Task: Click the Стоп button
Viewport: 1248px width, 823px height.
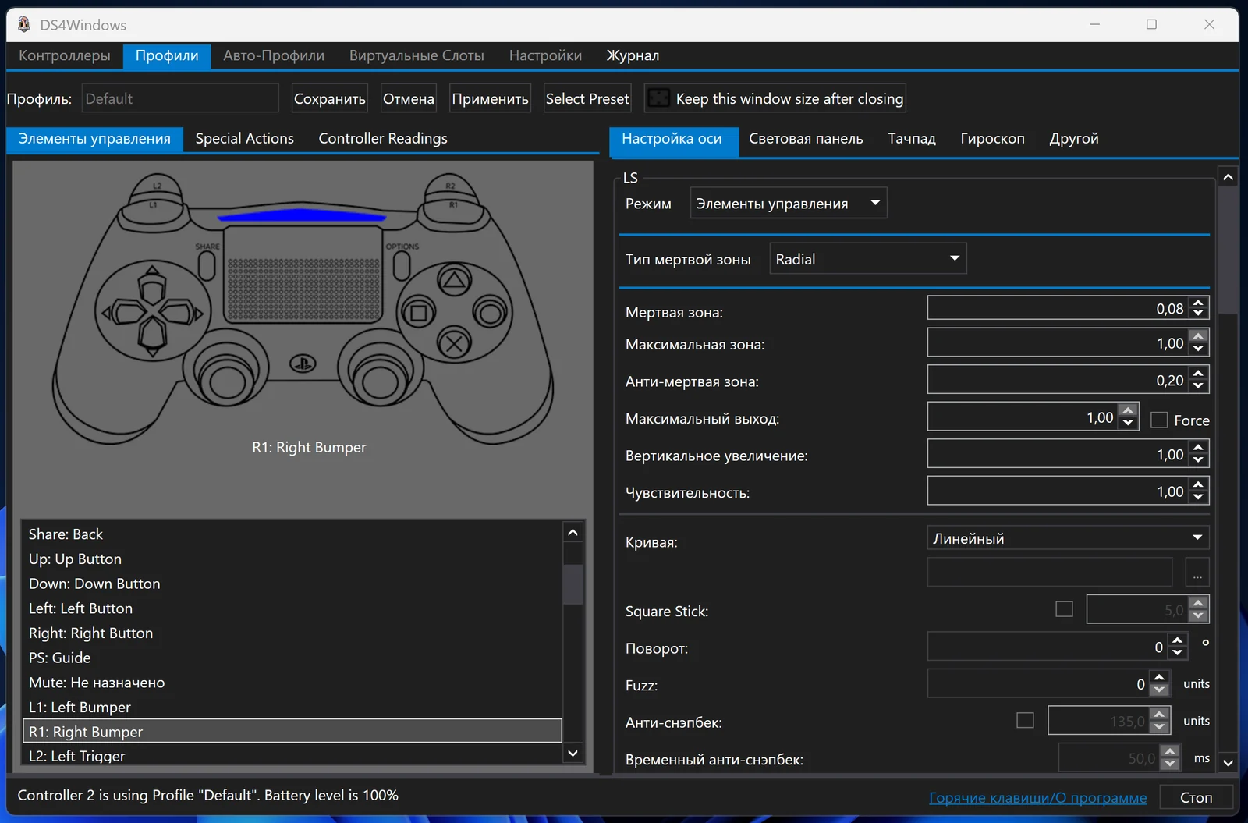Action: point(1196,797)
